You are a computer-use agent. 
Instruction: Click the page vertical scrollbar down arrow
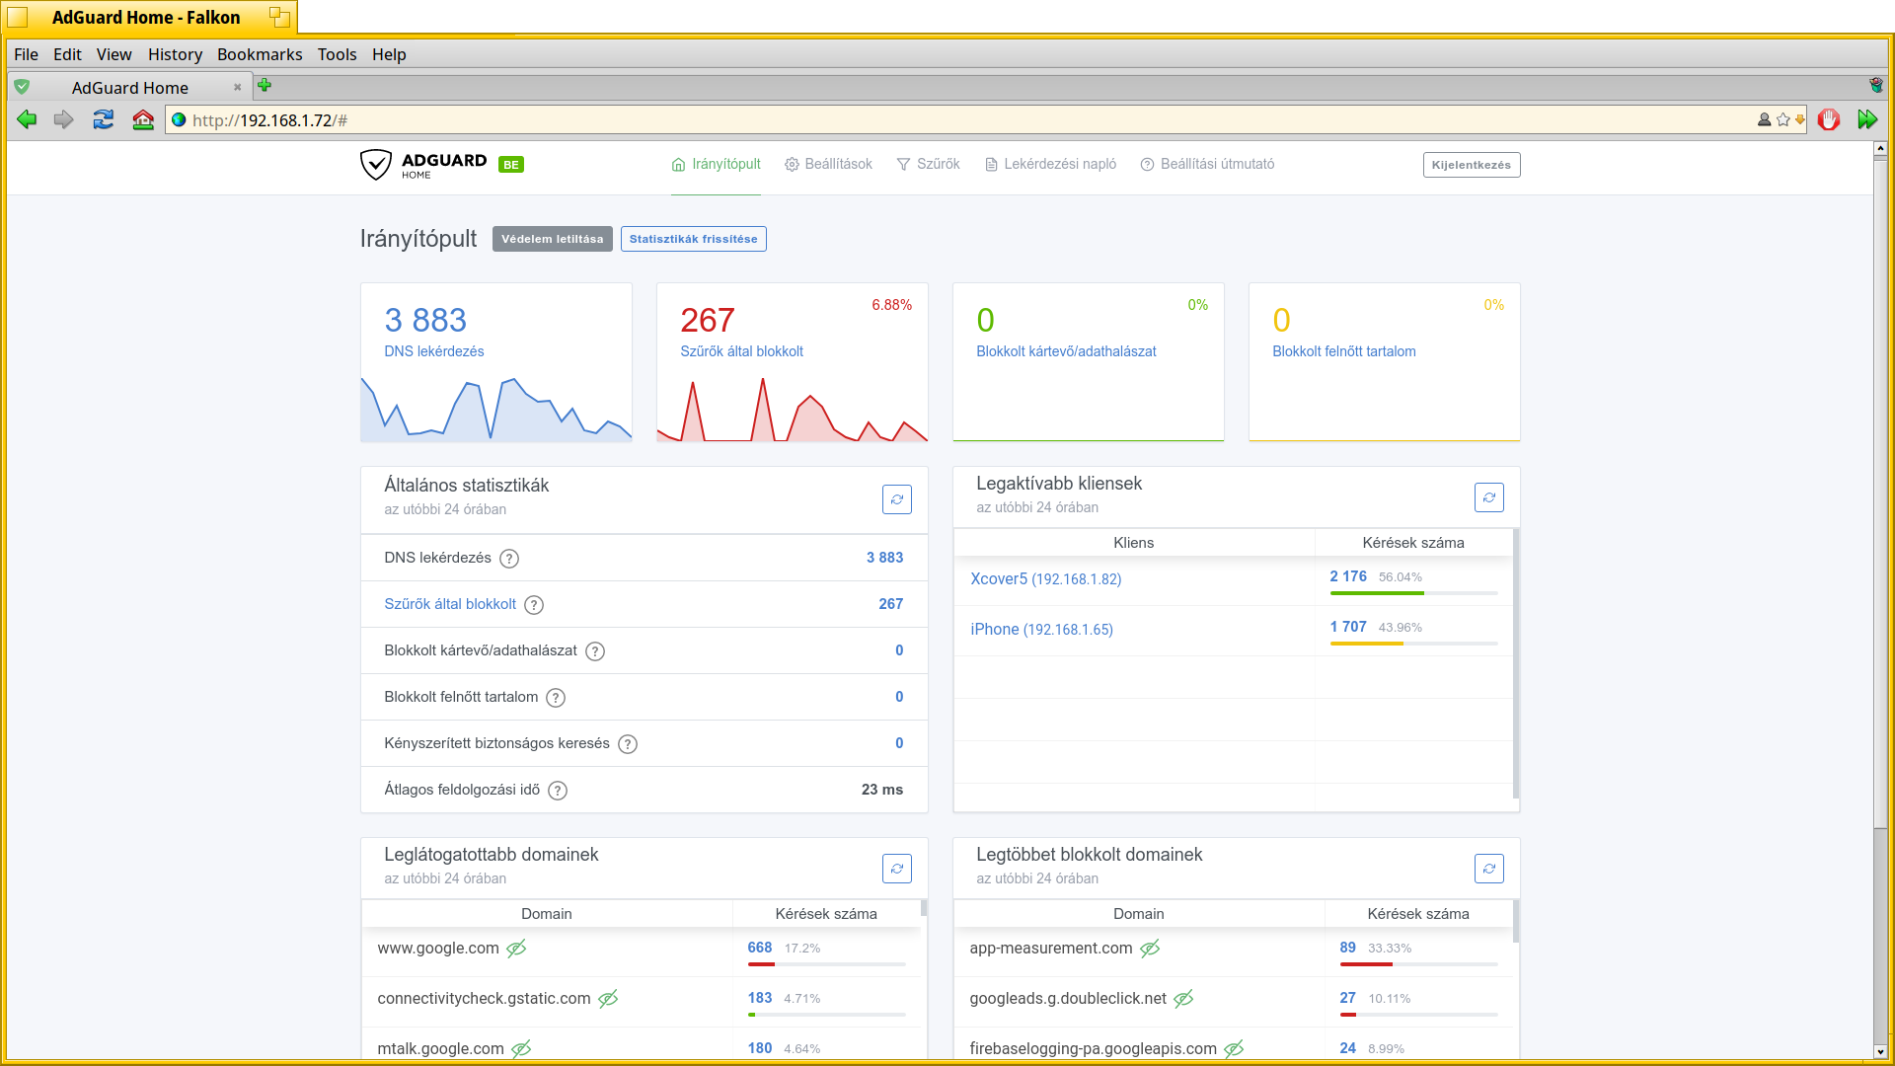click(1880, 1052)
